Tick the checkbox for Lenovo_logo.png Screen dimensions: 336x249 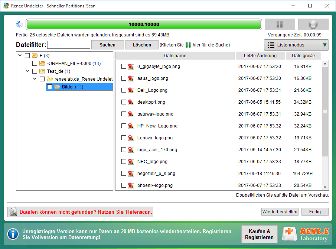click(x=124, y=138)
